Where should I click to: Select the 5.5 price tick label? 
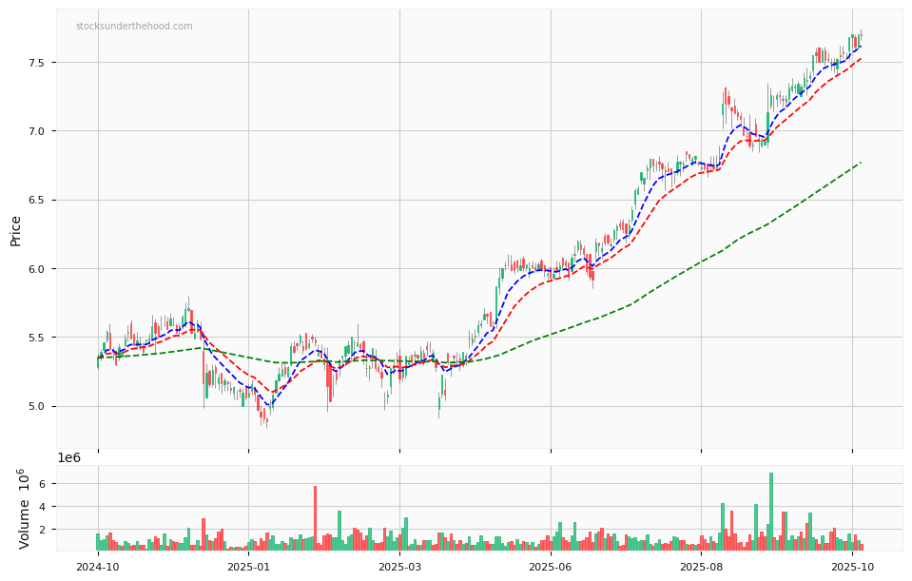tap(35, 338)
